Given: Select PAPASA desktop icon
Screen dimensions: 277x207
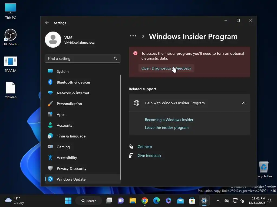Looking at the screenshot, I should pyautogui.click(x=11, y=64).
